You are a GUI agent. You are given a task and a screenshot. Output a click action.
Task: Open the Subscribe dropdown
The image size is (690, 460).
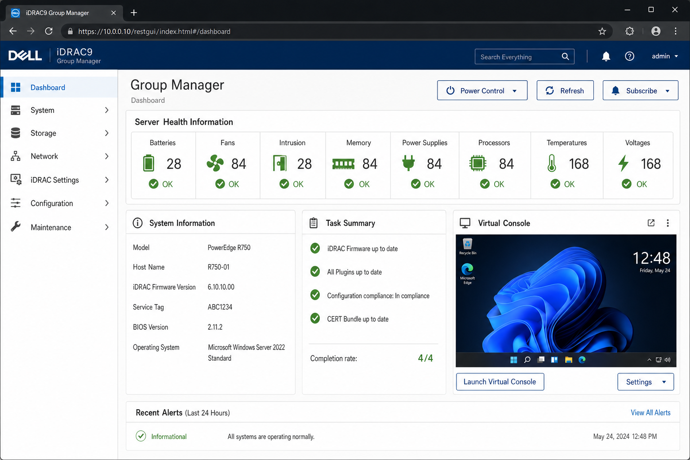640,90
